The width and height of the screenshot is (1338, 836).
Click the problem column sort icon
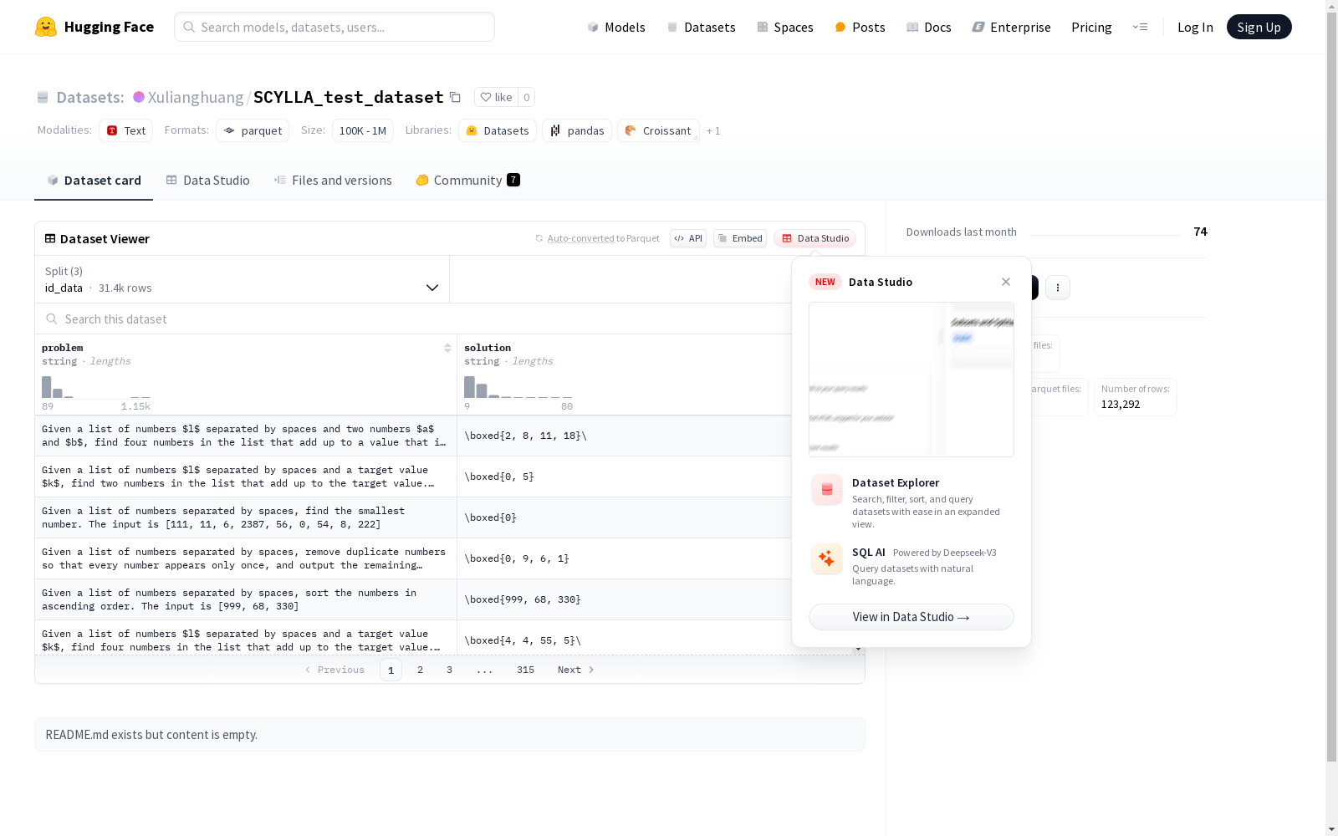click(x=447, y=348)
